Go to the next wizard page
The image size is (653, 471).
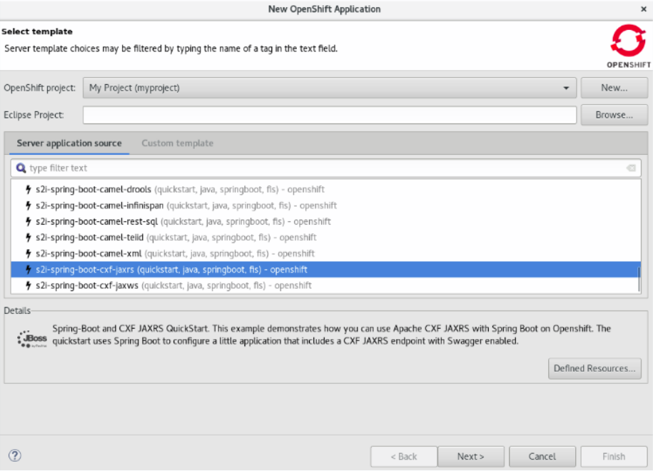click(471, 457)
